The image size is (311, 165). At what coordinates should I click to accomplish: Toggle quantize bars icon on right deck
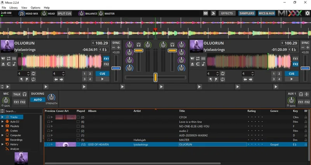(x=203, y=58)
